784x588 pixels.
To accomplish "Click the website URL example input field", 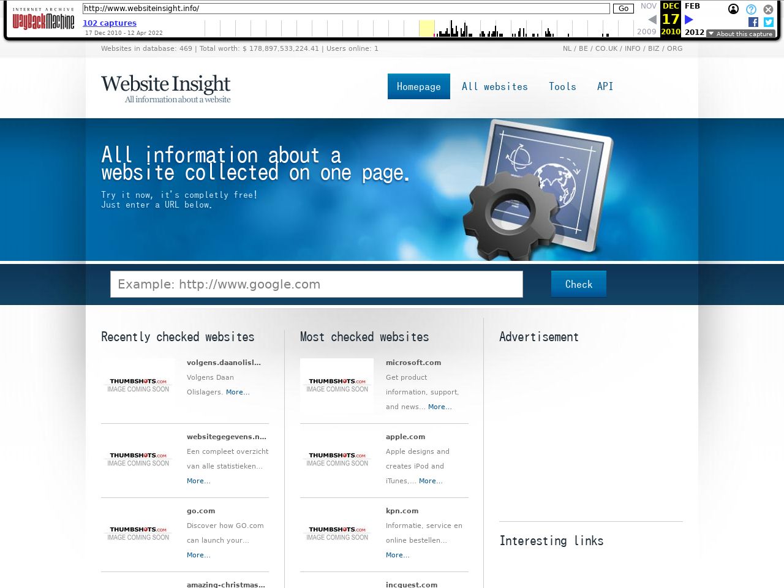I will [316, 284].
